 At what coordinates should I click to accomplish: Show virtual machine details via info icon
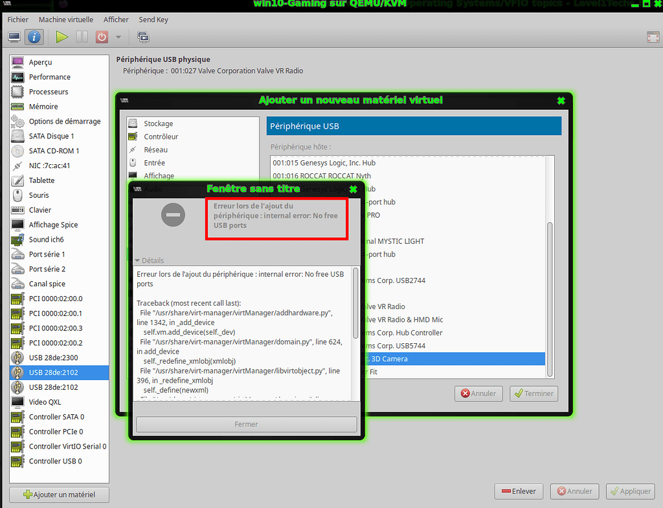coord(34,37)
